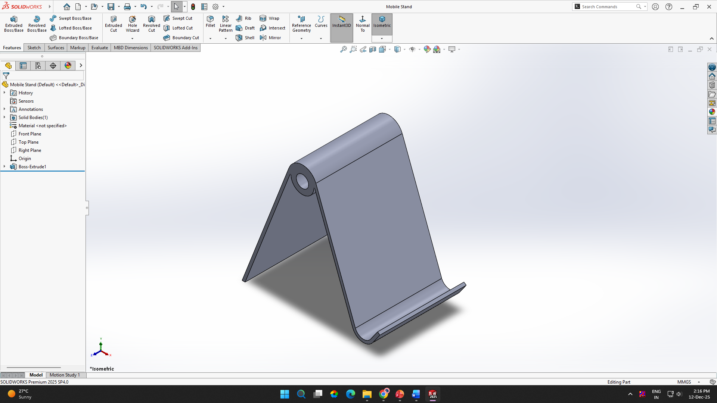
Task: Apply the Fillet tool
Action: pos(210,22)
